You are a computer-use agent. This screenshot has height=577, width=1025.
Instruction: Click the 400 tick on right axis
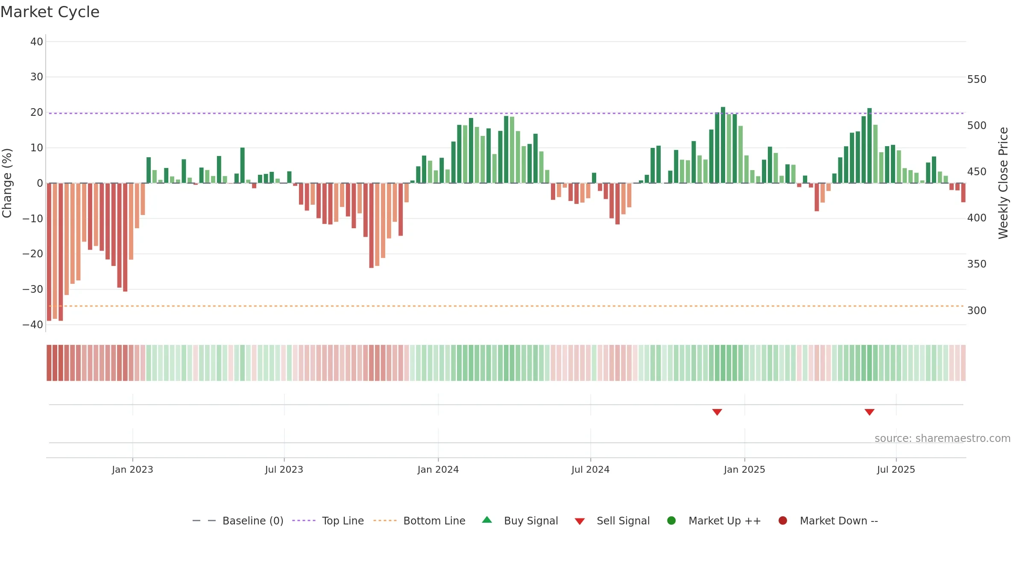[977, 218]
